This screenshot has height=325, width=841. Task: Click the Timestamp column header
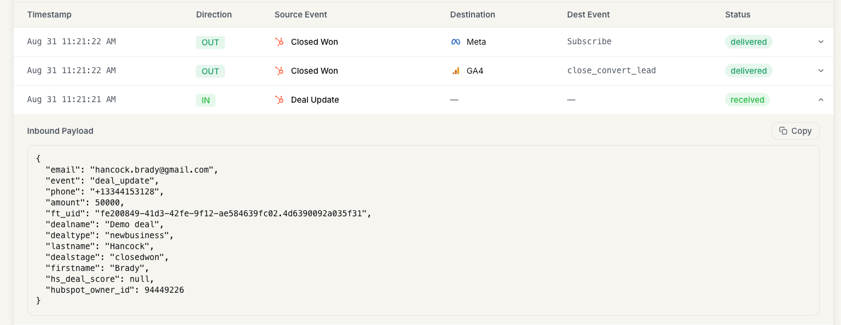tap(49, 15)
